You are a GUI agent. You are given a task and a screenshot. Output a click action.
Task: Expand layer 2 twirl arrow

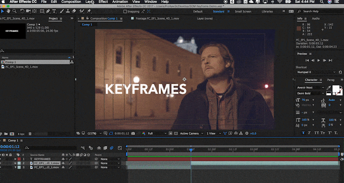[x=15, y=163]
